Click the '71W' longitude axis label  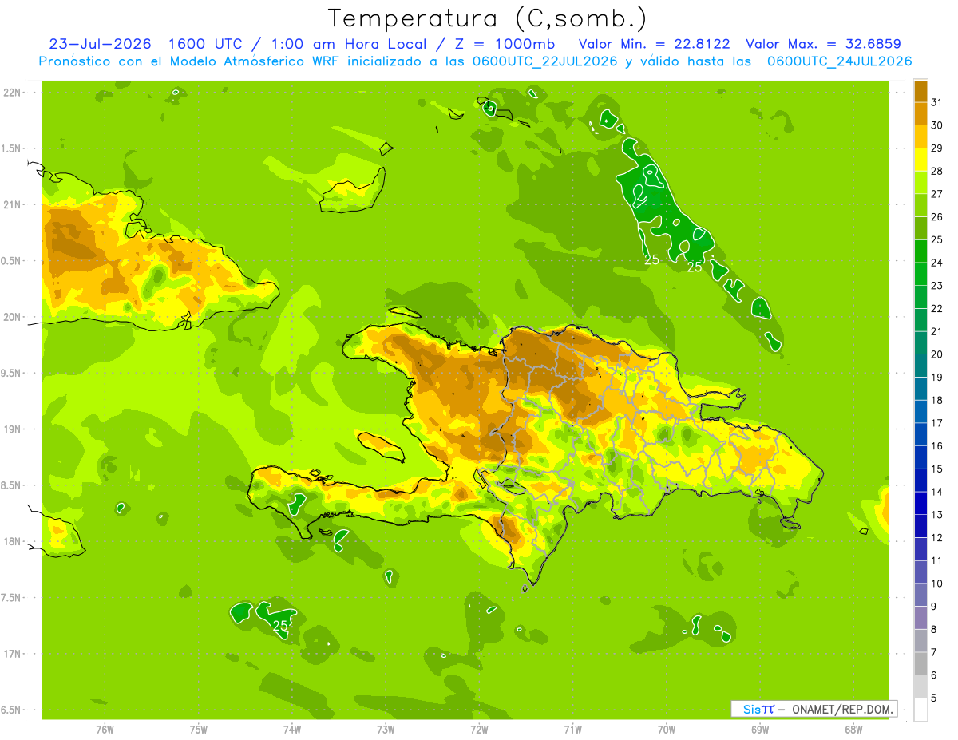click(x=572, y=730)
